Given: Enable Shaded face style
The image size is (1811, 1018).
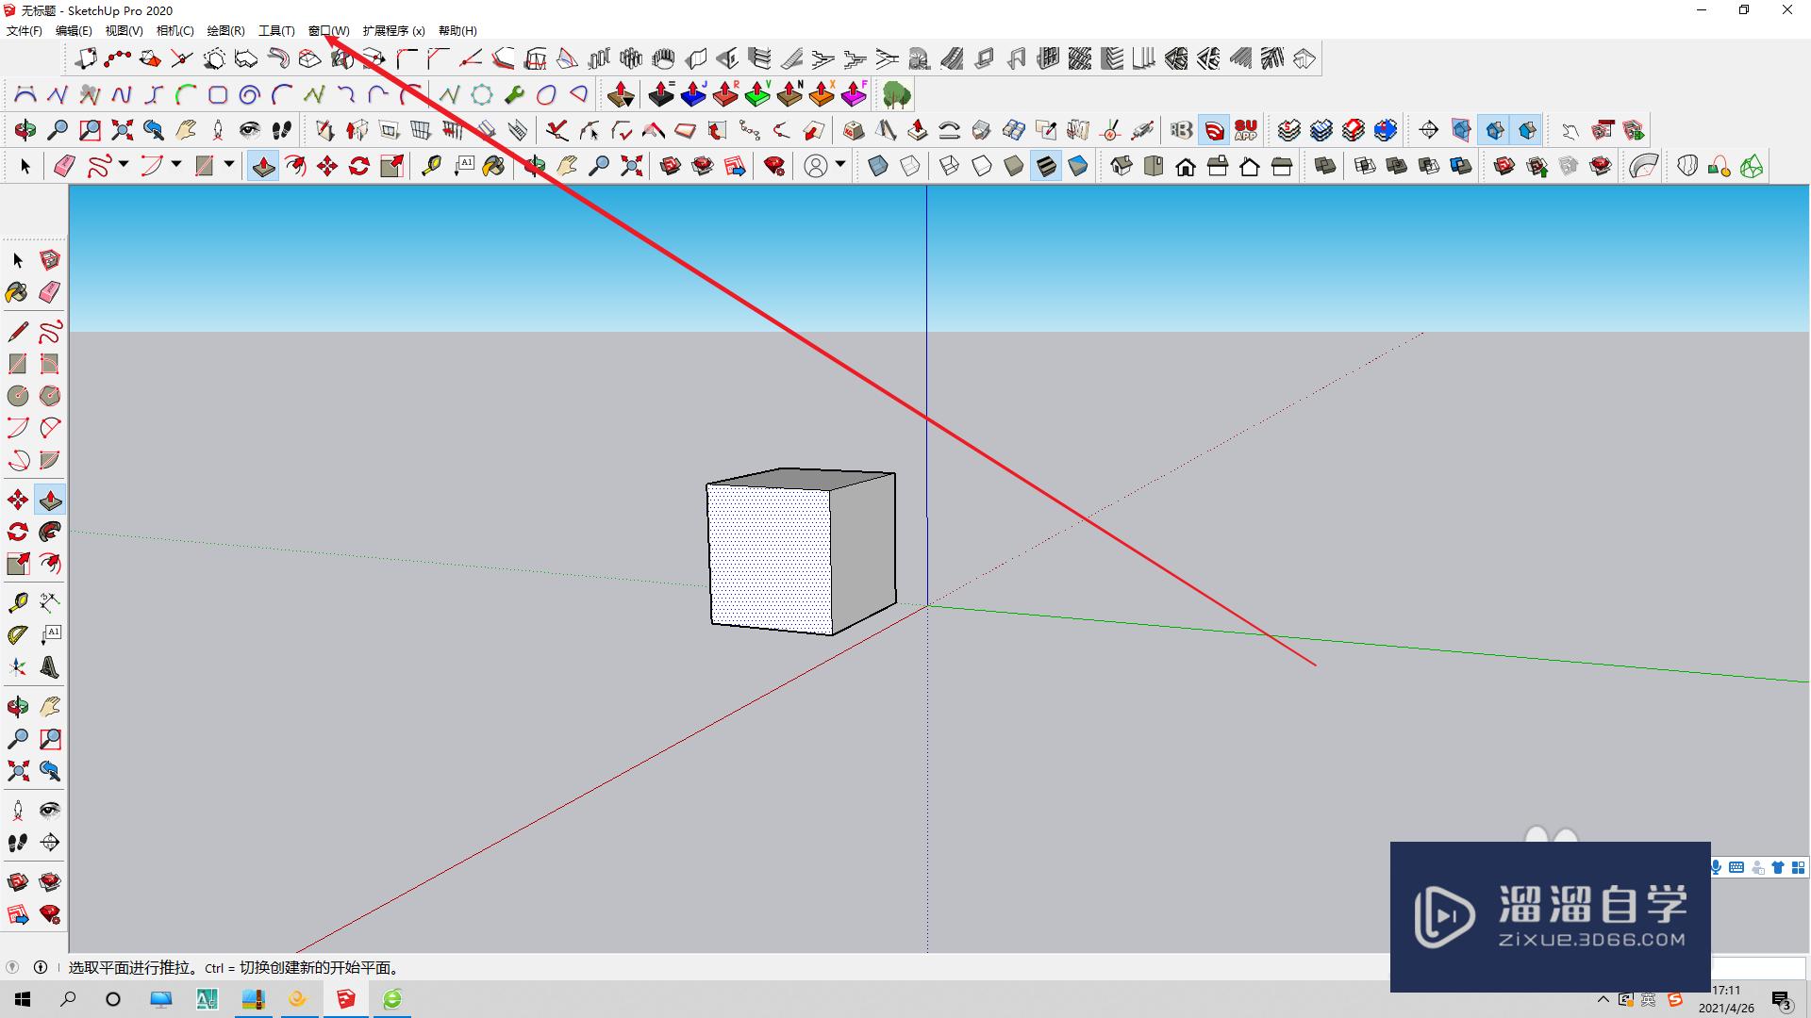Looking at the screenshot, I should (1014, 167).
